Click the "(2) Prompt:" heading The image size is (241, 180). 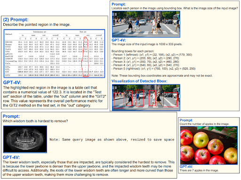tap(16, 20)
